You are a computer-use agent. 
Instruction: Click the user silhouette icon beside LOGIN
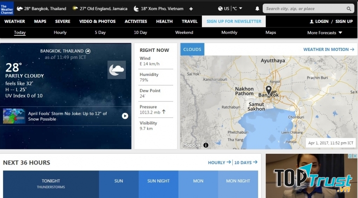pos(311,21)
